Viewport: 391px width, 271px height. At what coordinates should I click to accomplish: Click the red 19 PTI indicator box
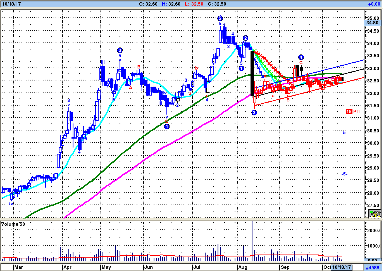(x=353, y=111)
